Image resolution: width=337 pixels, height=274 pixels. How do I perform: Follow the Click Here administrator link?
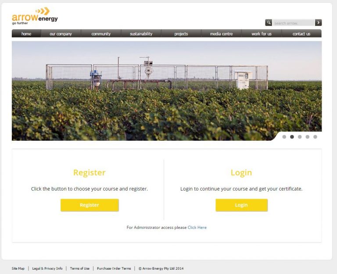point(197,228)
